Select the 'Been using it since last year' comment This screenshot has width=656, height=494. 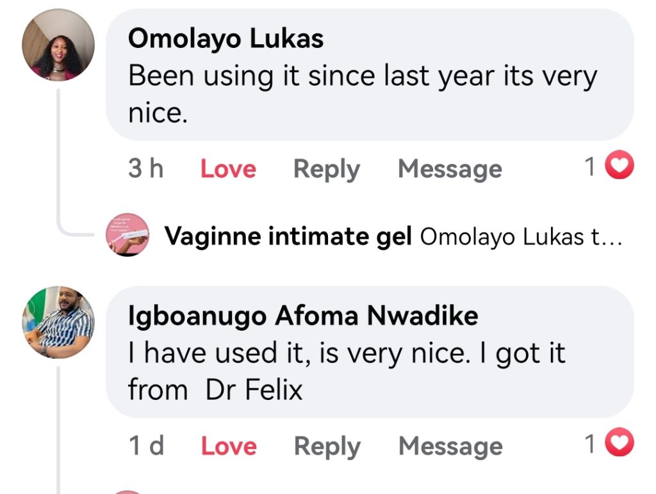[x=362, y=93]
